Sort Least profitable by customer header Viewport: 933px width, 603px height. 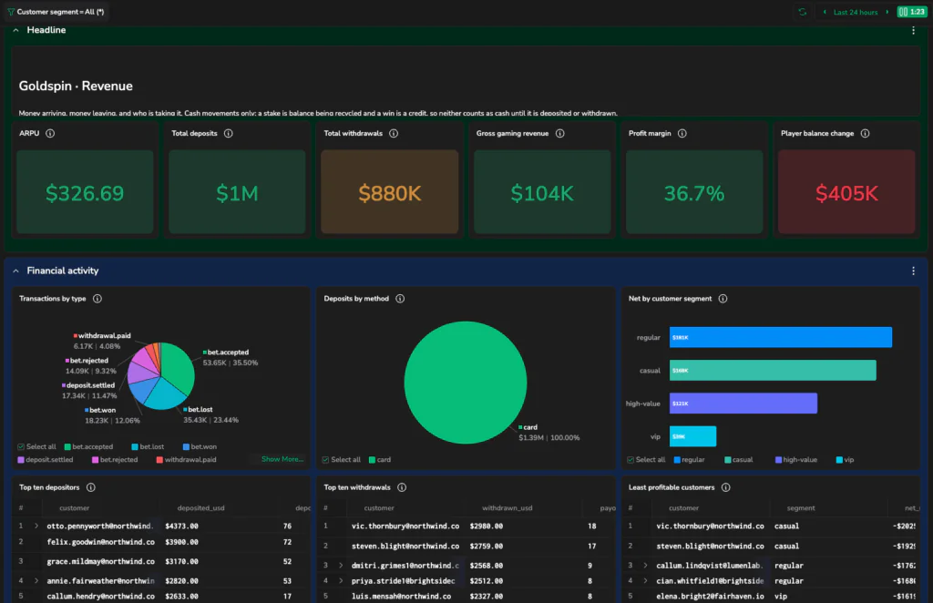click(x=683, y=508)
